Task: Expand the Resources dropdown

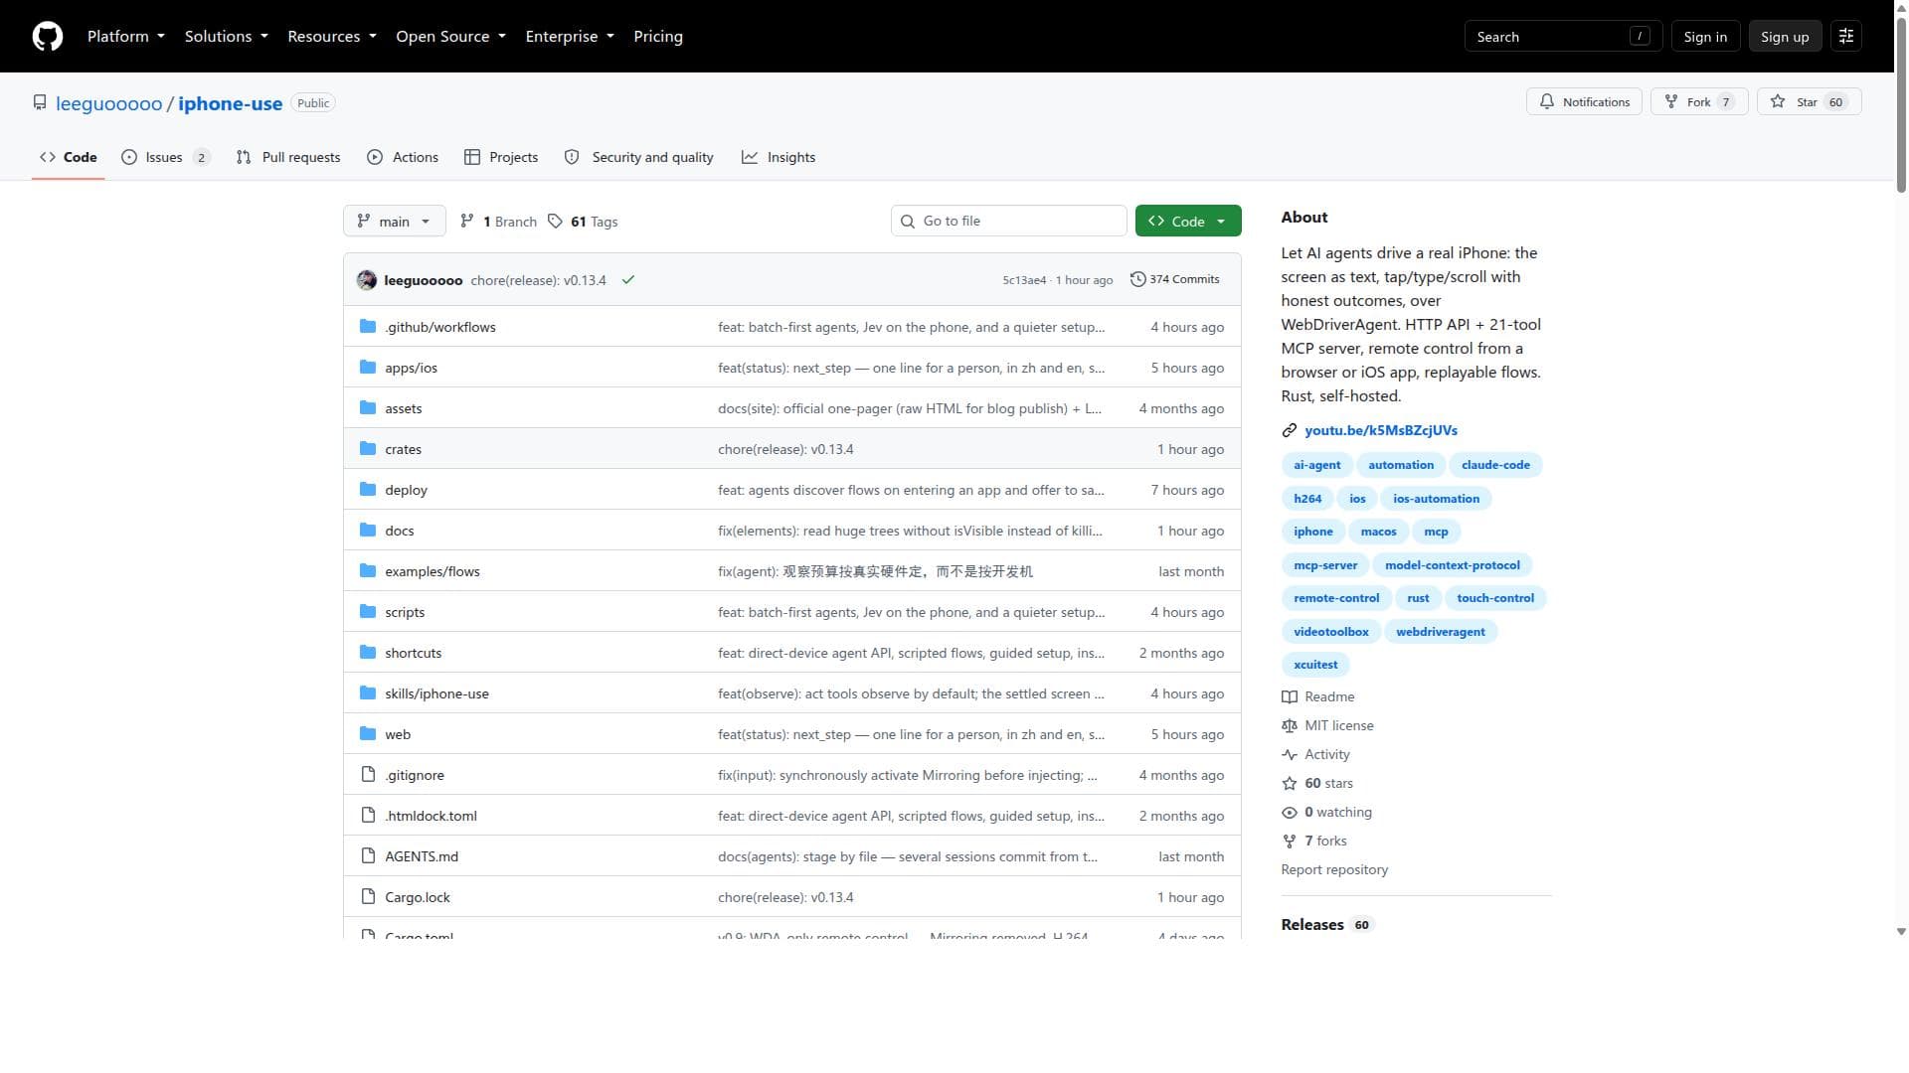Action: point(332,37)
